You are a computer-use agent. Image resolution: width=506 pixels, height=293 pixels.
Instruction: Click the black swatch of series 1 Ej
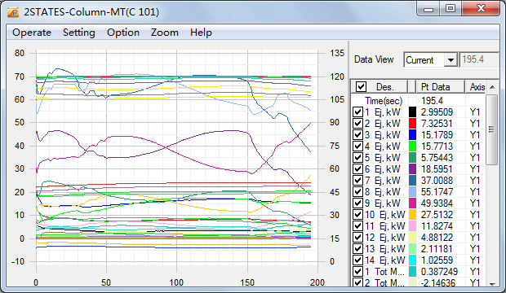tap(412, 112)
